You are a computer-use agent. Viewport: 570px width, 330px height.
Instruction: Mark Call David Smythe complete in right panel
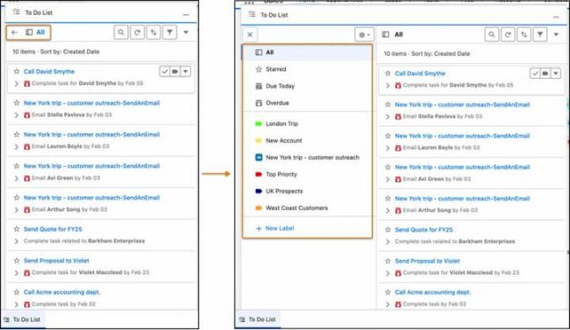[x=535, y=73]
